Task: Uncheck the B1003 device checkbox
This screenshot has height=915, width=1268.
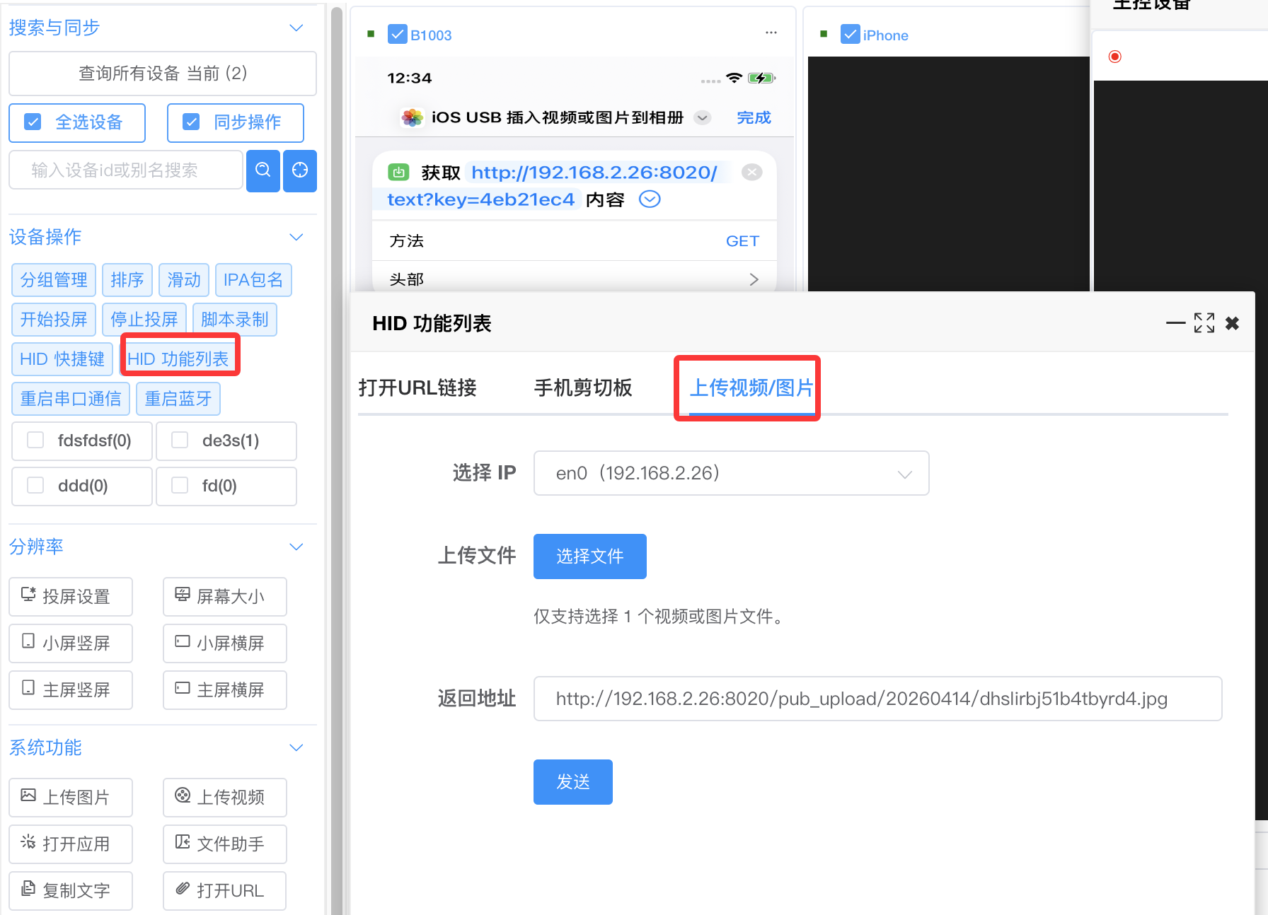Action: pos(398,35)
